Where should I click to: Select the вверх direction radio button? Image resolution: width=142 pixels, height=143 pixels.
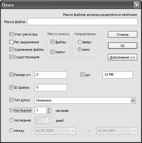(80, 42)
